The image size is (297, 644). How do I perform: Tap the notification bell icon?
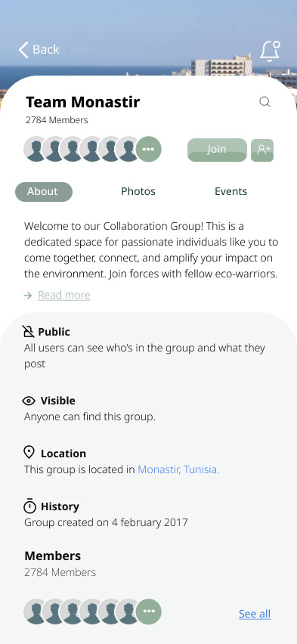(270, 51)
